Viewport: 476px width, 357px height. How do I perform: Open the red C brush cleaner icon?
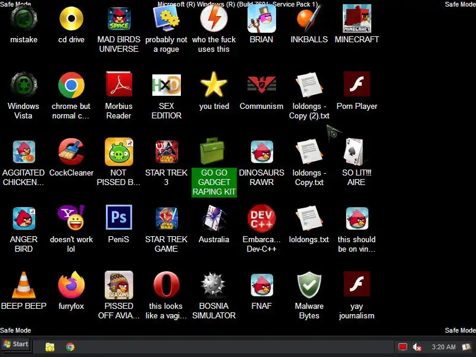point(71,151)
